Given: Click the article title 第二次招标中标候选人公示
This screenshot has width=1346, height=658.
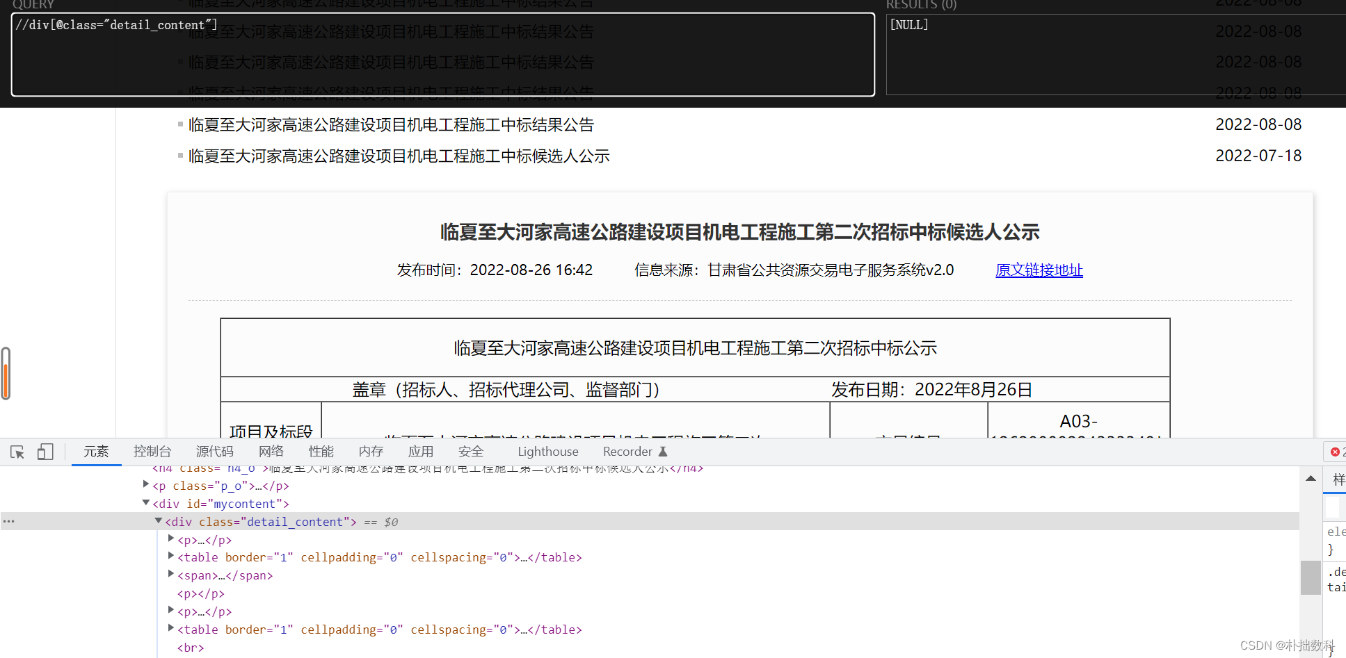Looking at the screenshot, I should point(739,232).
